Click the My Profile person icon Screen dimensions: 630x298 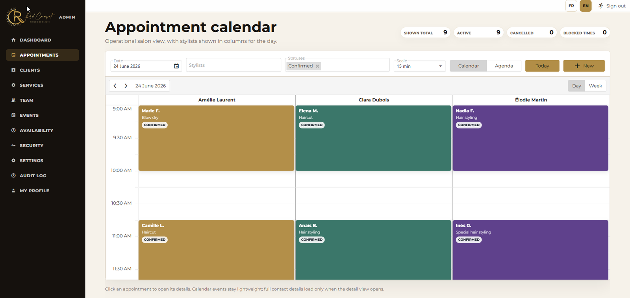[13, 191]
